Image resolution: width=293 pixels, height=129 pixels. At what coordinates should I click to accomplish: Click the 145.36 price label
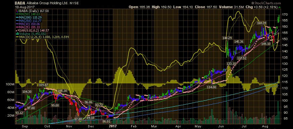[239, 41]
